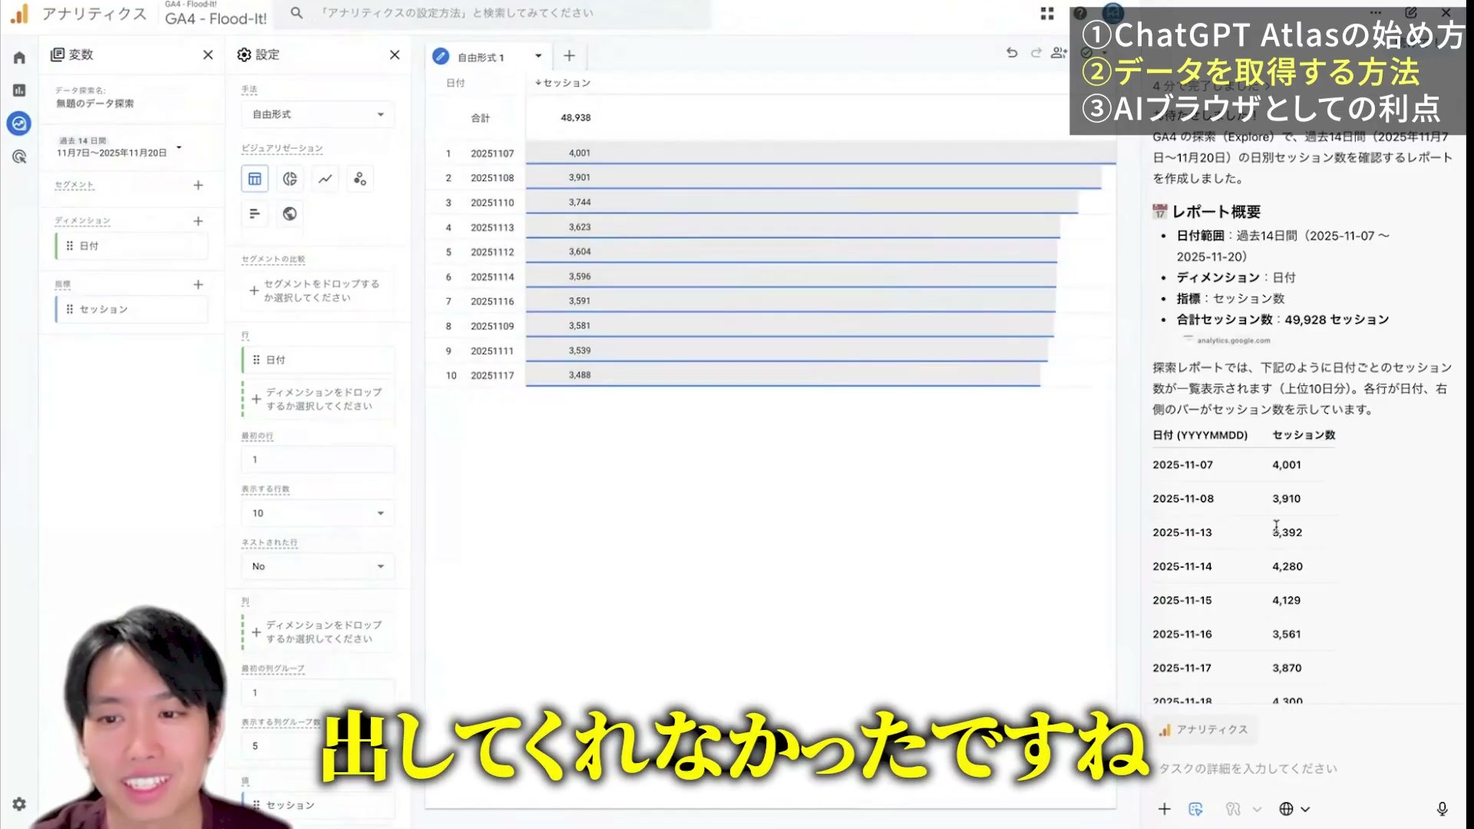
Task: Click the dimension drop zone under rows
Action: (x=318, y=399)
